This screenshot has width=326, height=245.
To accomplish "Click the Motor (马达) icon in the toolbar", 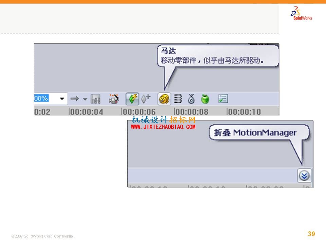I will click(164, 99).
